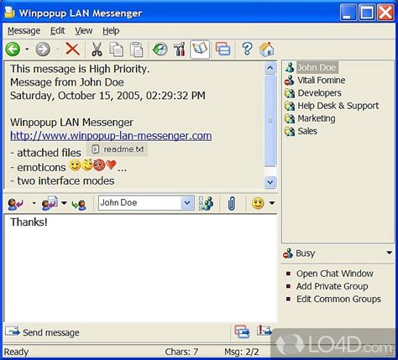Follow the winpopup-lan-messenger.com link

[x=111, y=136]
